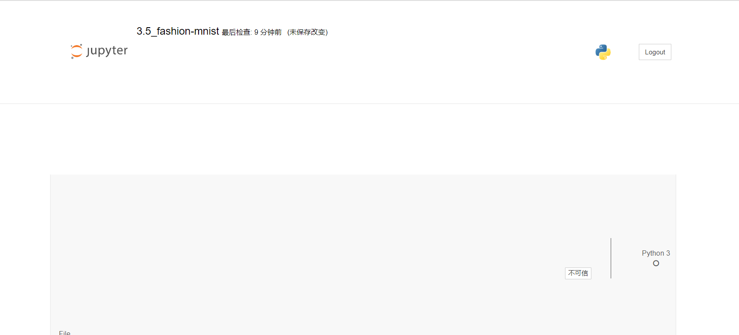Screen dimensions: 739x335
Task: Check kernel status via the hollow circle
Action: pyautogui.click(x=656, y=263)
